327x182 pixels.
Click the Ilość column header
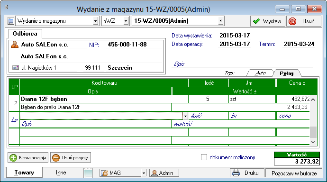209,83
